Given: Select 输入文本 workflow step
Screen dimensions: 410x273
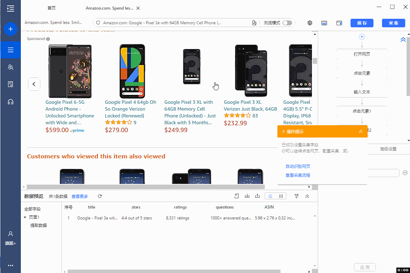Looking at the screenshot, I should coord(362,92).
